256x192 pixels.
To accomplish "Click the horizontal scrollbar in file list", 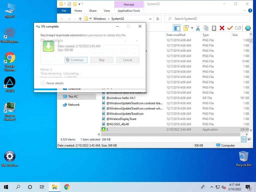I will 170,134.
